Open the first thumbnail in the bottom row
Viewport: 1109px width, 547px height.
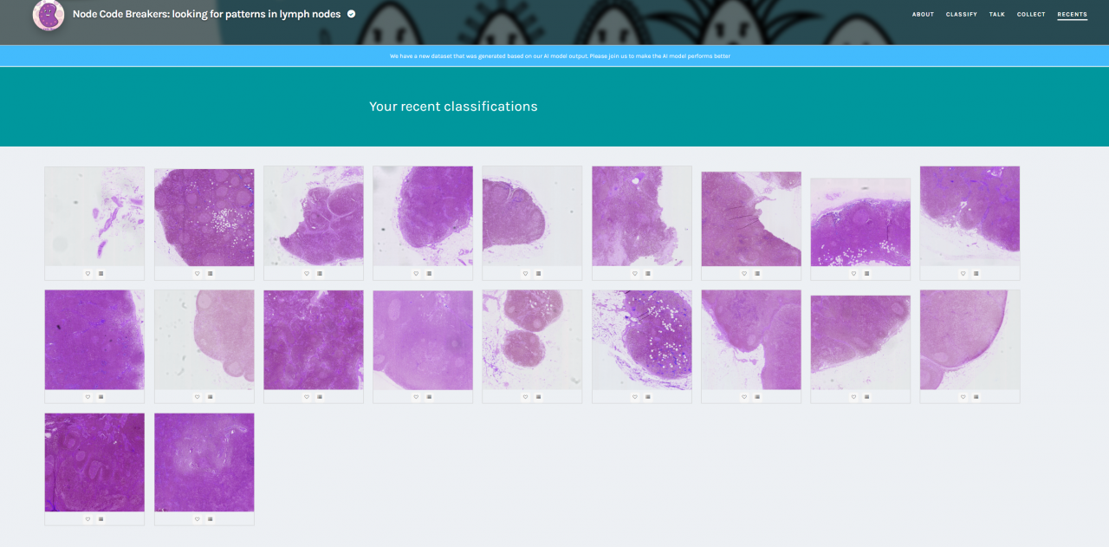point(94,462)
